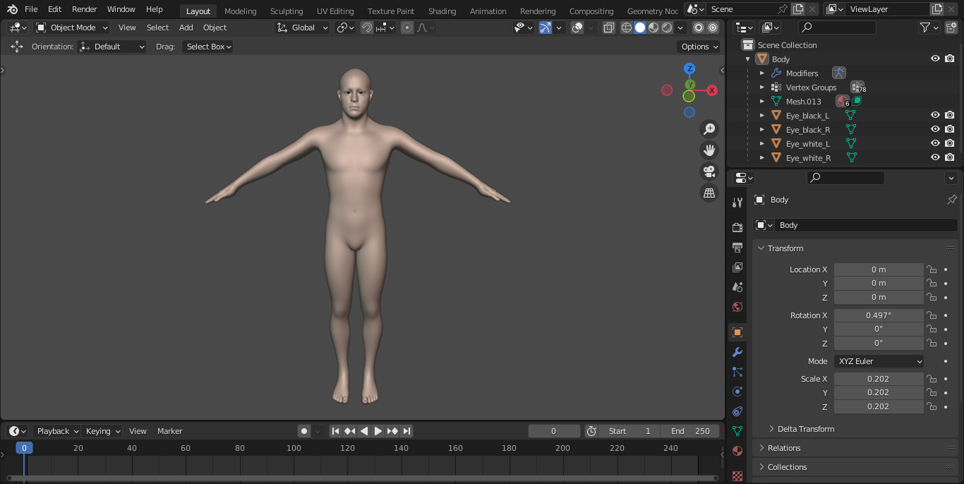Switch to the Shading workspace tab
Screen dimensions: 964x484
tap(442, 11)
